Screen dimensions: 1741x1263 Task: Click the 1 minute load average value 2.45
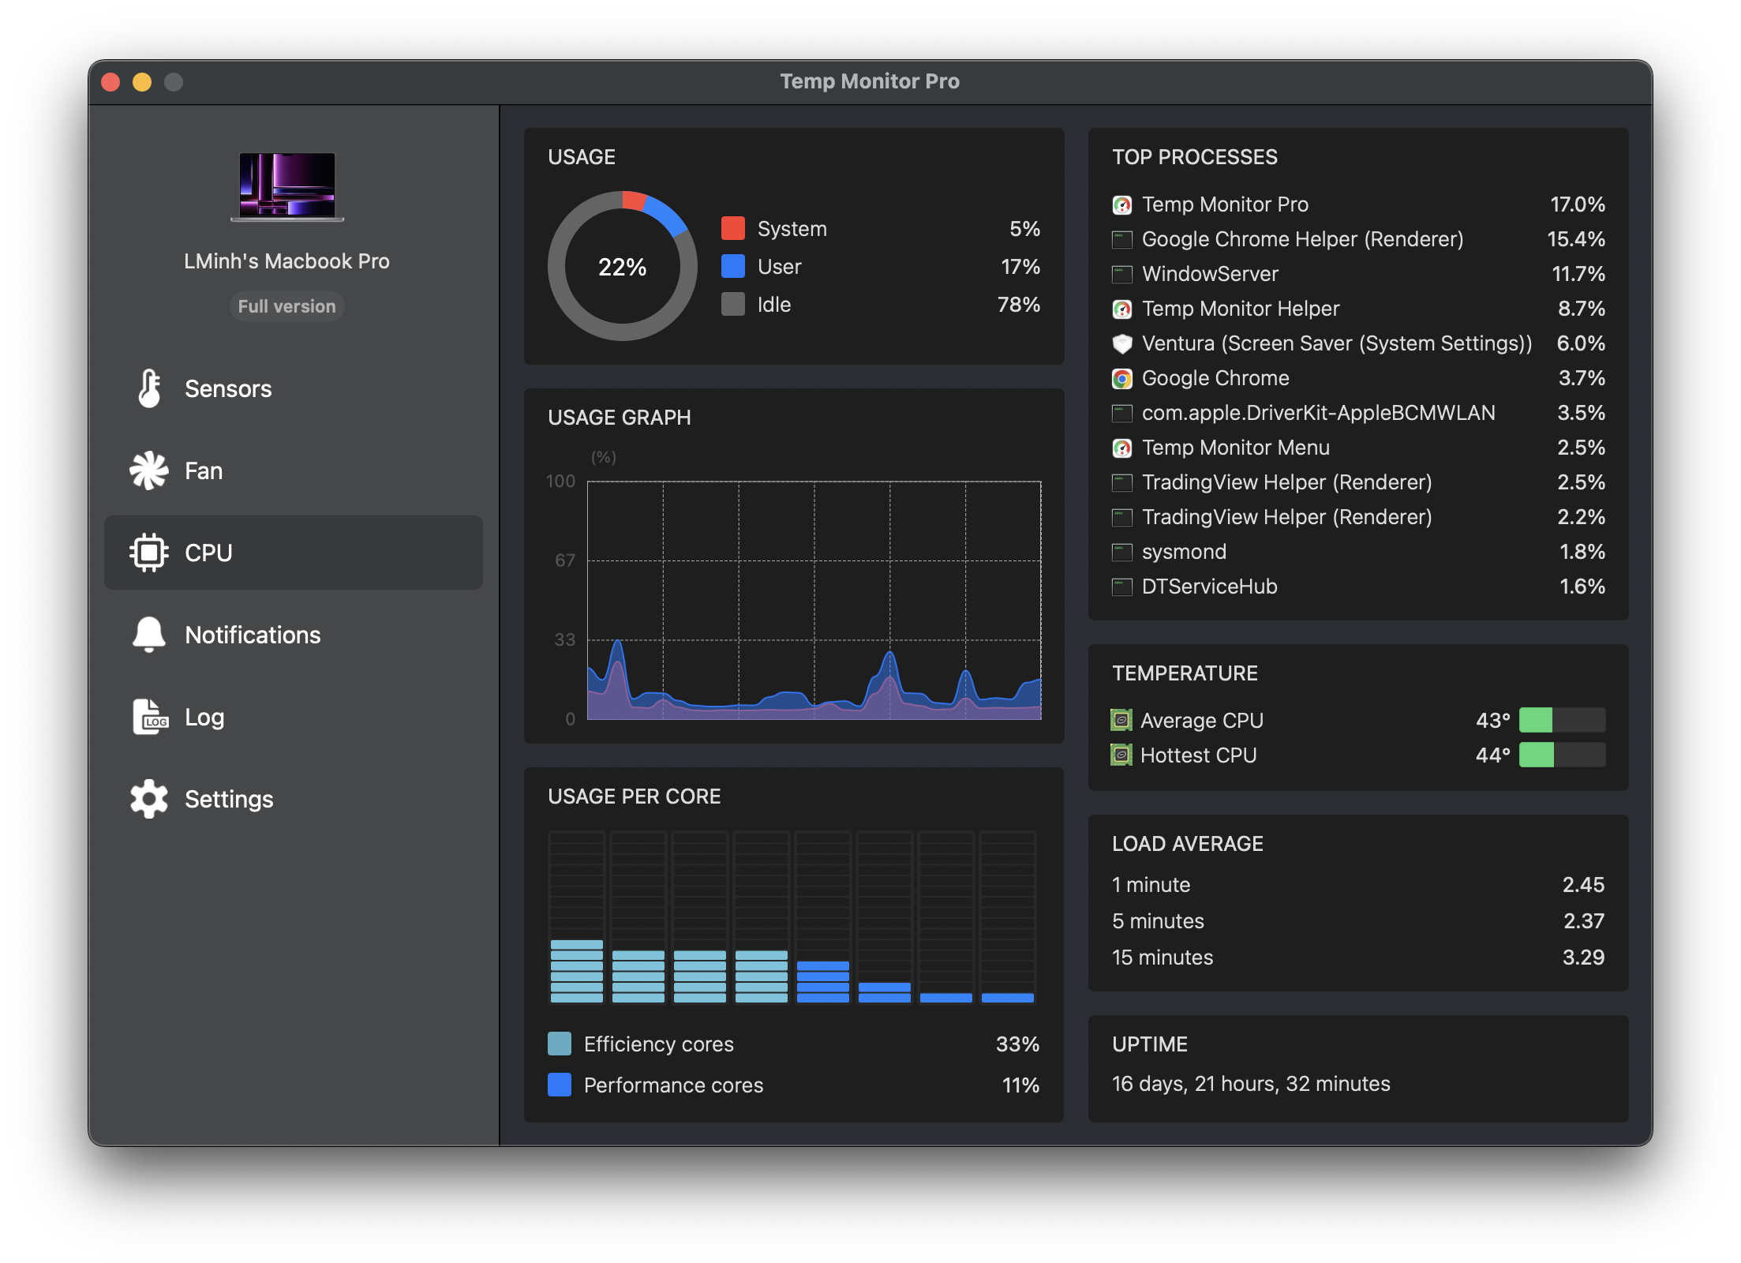click(x=1584, y=885)
